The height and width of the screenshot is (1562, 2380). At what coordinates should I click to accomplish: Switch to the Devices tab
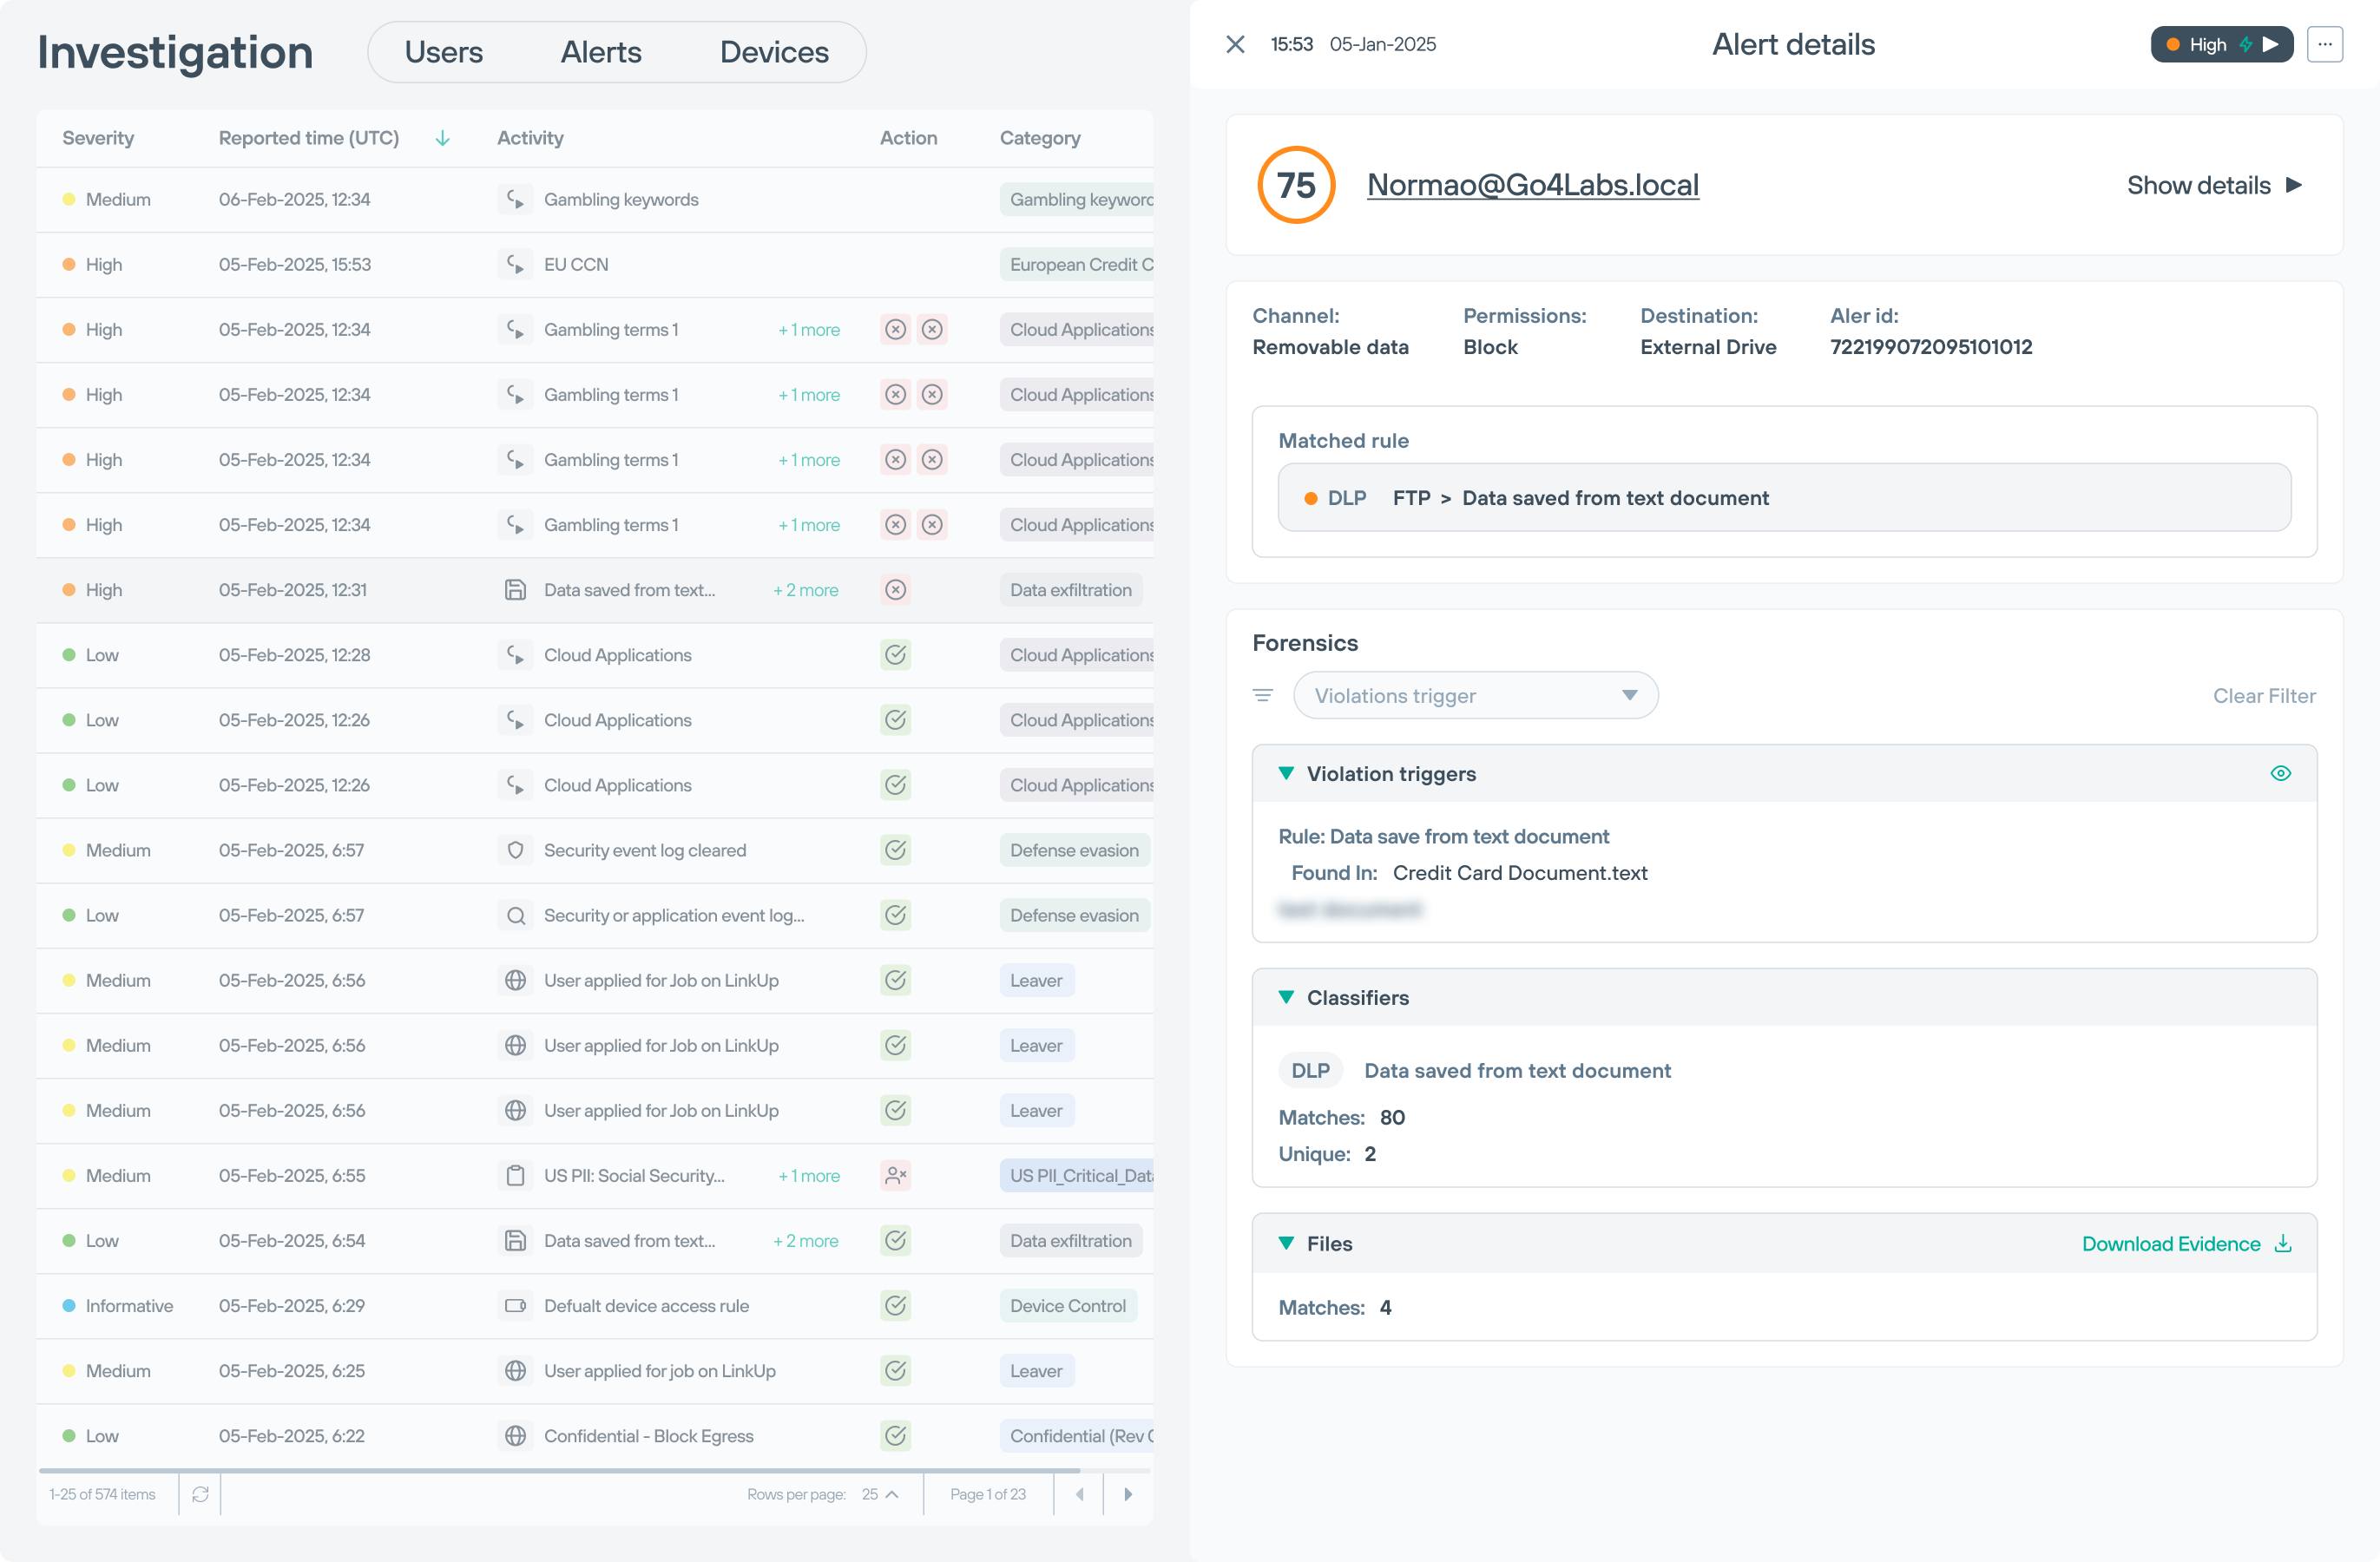click(773, 52)
